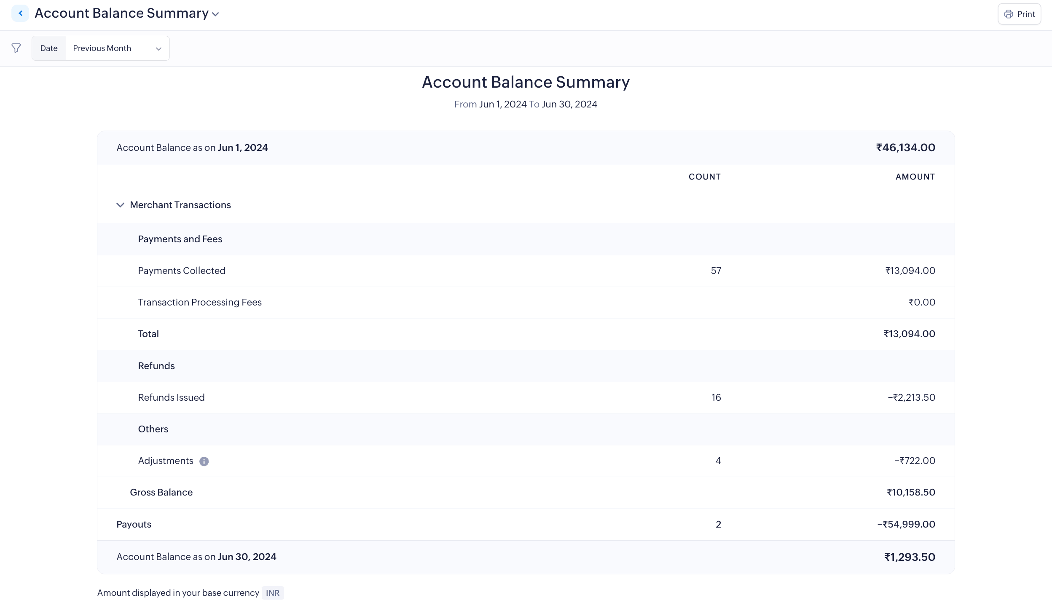Image resolution: width=1052 pixels, height=611 pixels.
Task: Click the Refunds Issued amount
Action: pos(911,397)
